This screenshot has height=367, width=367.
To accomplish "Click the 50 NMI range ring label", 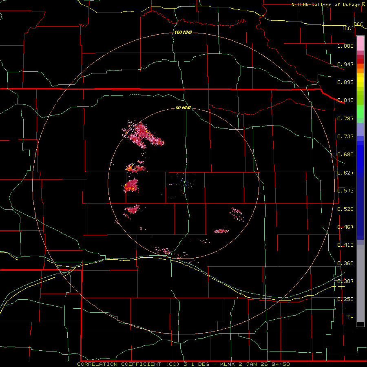I will point(183,108).
